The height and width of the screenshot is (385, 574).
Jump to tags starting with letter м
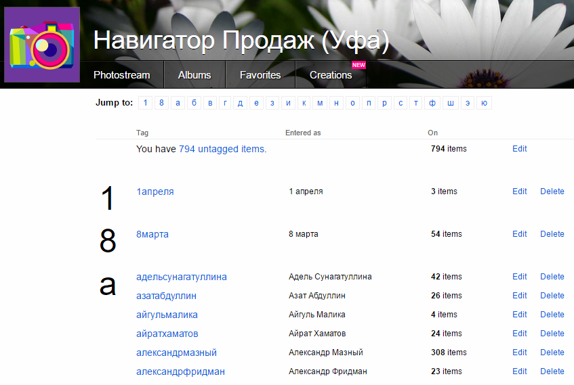tap(320, 103)
